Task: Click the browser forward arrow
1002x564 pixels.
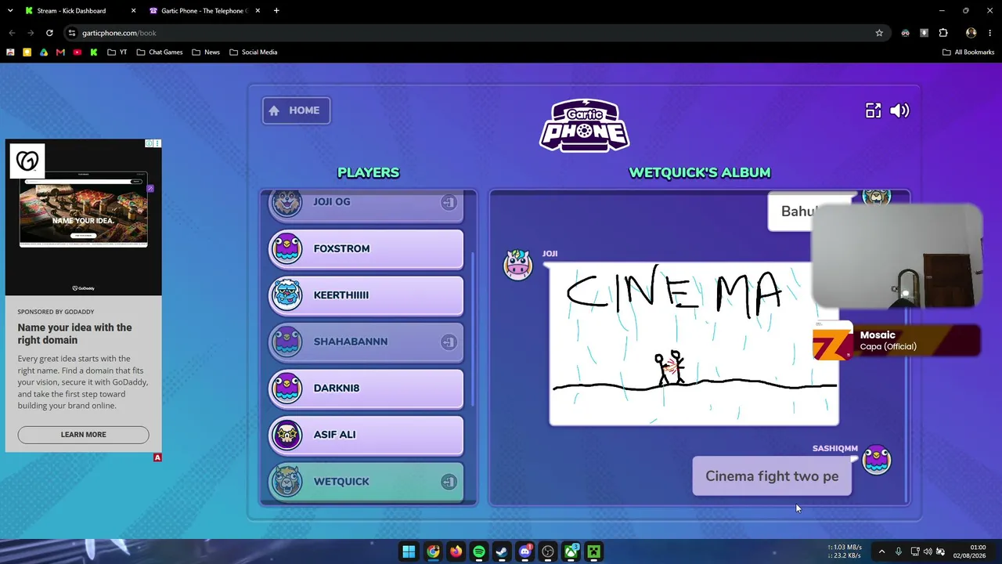Action: [x=31, y=33]
